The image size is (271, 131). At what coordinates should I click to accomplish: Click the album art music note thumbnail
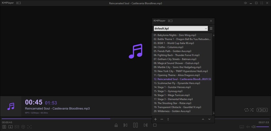click(11, 106)
